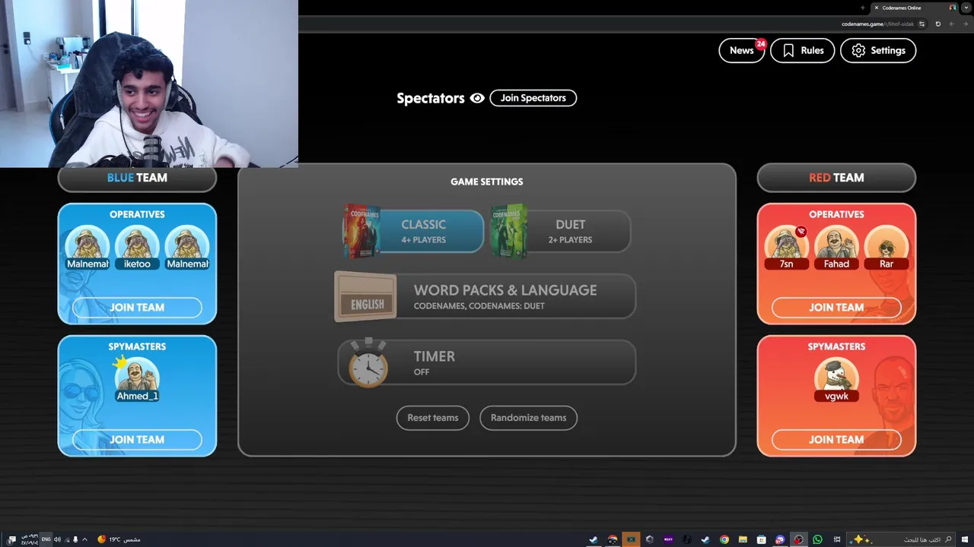
Task: Open notification center icon
Action: (11, 539)
